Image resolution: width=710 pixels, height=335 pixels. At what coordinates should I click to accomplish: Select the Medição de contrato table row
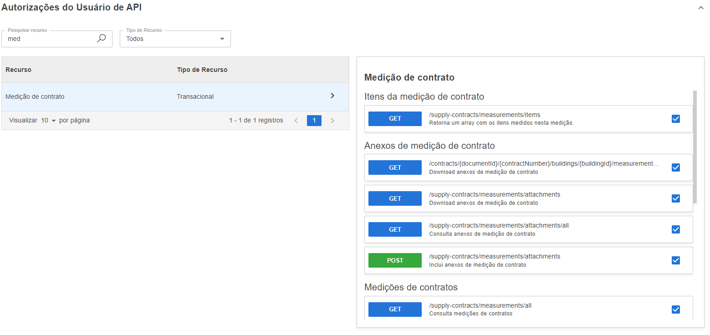pos(137,96)
